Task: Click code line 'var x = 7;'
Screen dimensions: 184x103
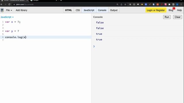Action: point(13,22)
